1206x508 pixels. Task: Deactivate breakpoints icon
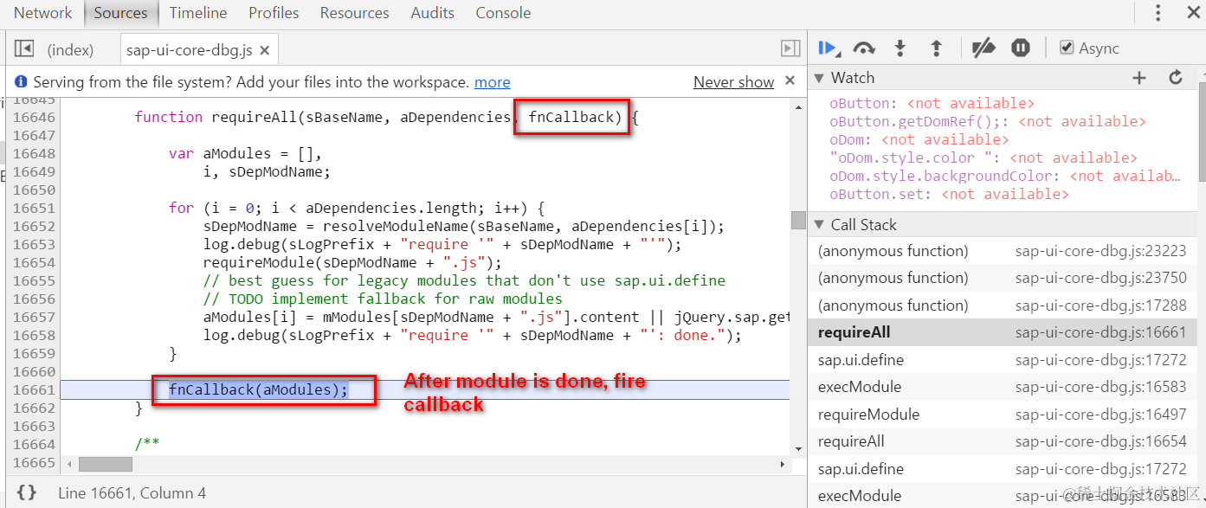tap(984, 48)
